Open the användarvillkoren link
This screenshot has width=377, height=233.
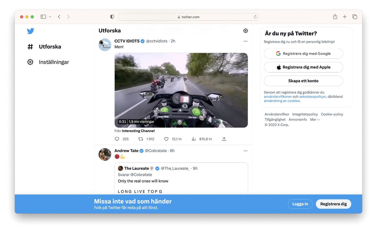coord(278,96)
